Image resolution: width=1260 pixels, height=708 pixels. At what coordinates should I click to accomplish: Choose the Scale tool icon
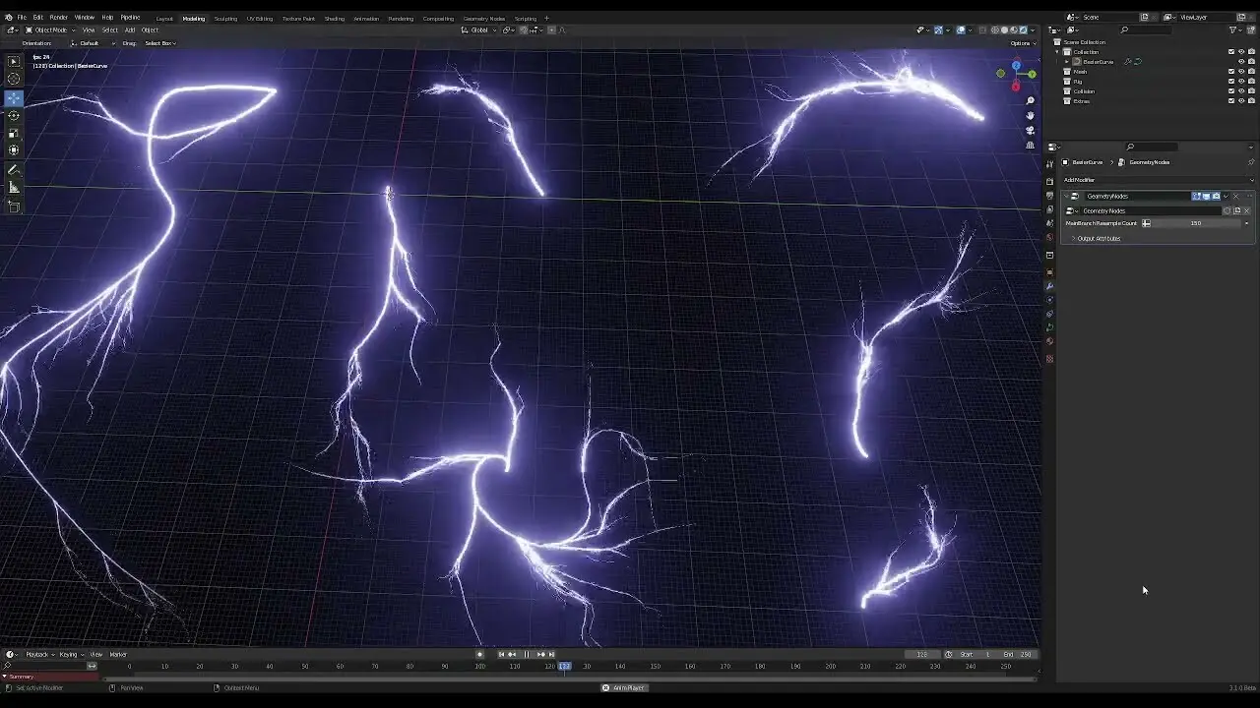14,133
